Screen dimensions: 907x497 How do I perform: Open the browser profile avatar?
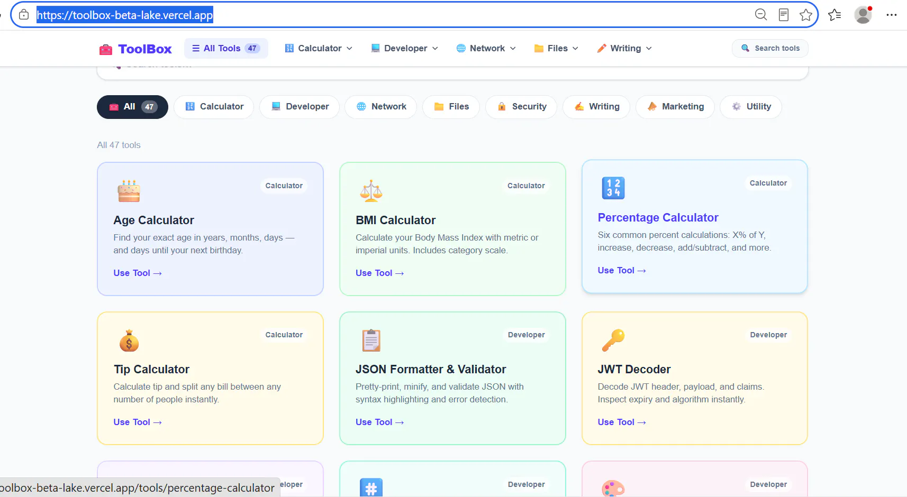863,15
